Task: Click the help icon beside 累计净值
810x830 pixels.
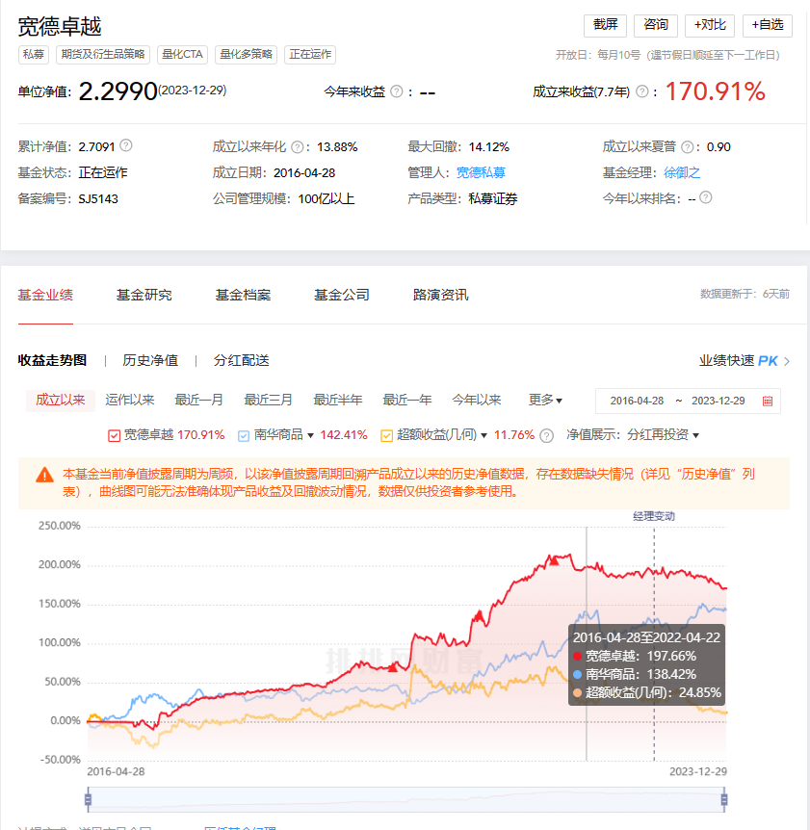Action: [126, 145]
